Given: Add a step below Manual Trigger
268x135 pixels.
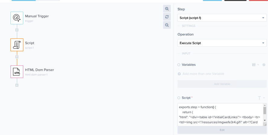Looking at the screenshot, I should 17,30.
